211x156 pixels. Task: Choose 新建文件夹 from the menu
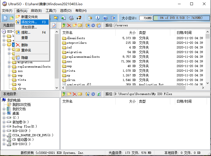click(x=32, y=17)
